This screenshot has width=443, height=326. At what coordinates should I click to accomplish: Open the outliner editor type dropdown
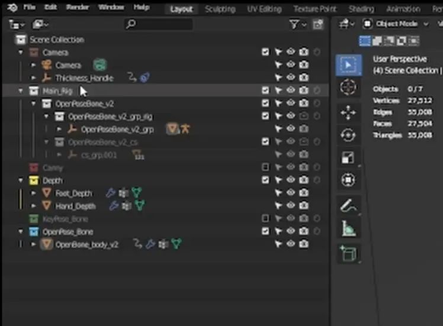pyautogui.click(x=17, y=25)
